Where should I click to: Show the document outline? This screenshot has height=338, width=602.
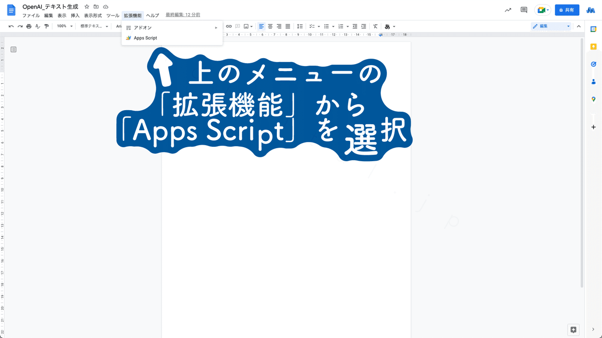(x=14, y=49)
